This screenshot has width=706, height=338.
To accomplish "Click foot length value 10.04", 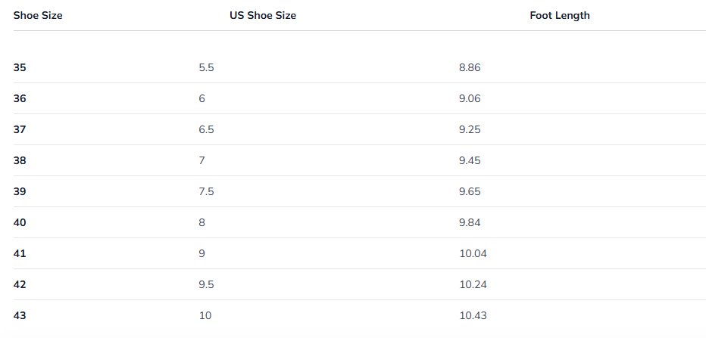I will point(473,253).
